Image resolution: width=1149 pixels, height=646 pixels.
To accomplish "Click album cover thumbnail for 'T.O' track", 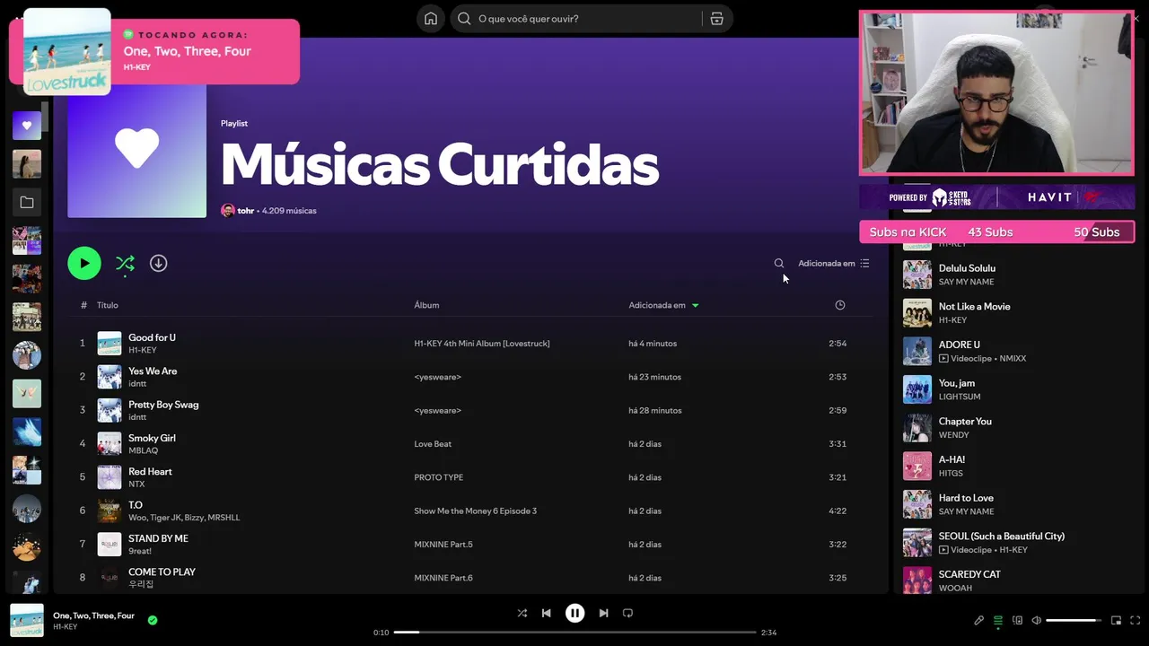I will click(x=110, y=511).
